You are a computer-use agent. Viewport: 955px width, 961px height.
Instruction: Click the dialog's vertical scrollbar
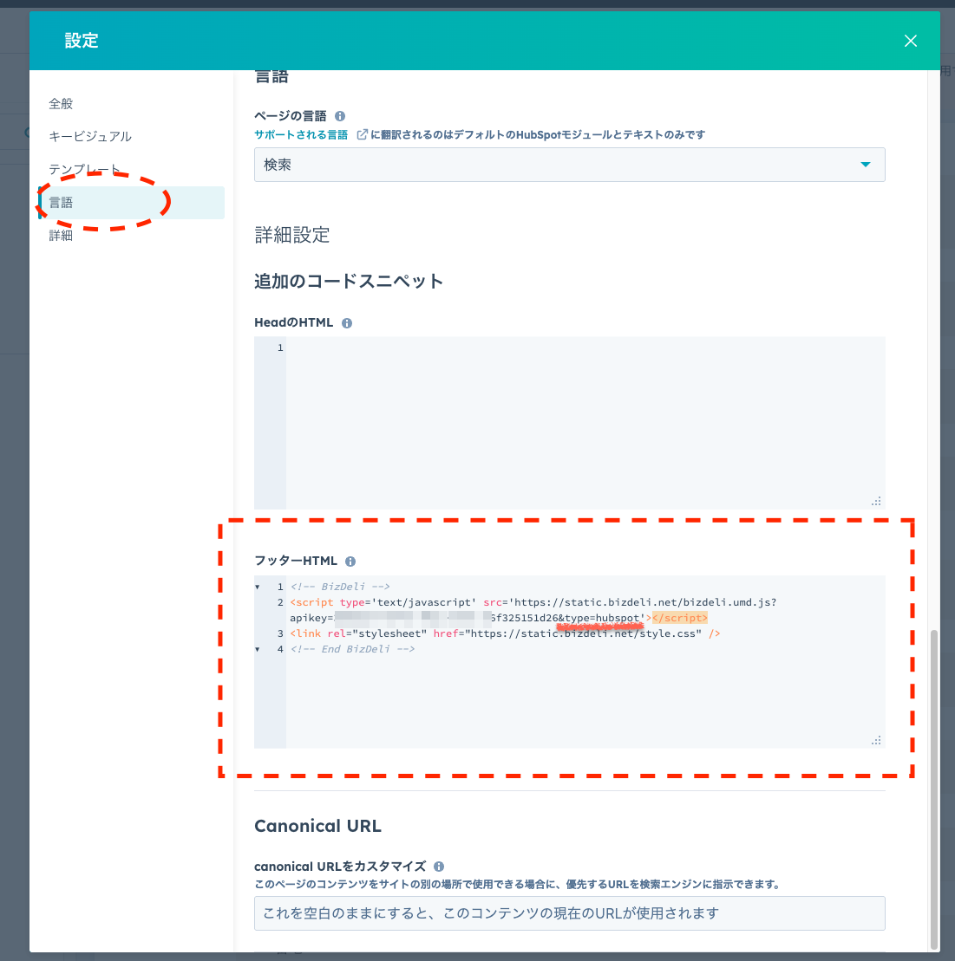(x=933, y=780)
